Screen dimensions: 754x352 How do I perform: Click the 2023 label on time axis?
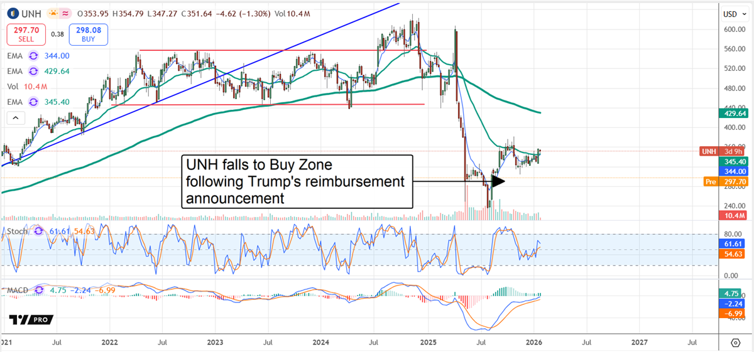pos(216,343)
